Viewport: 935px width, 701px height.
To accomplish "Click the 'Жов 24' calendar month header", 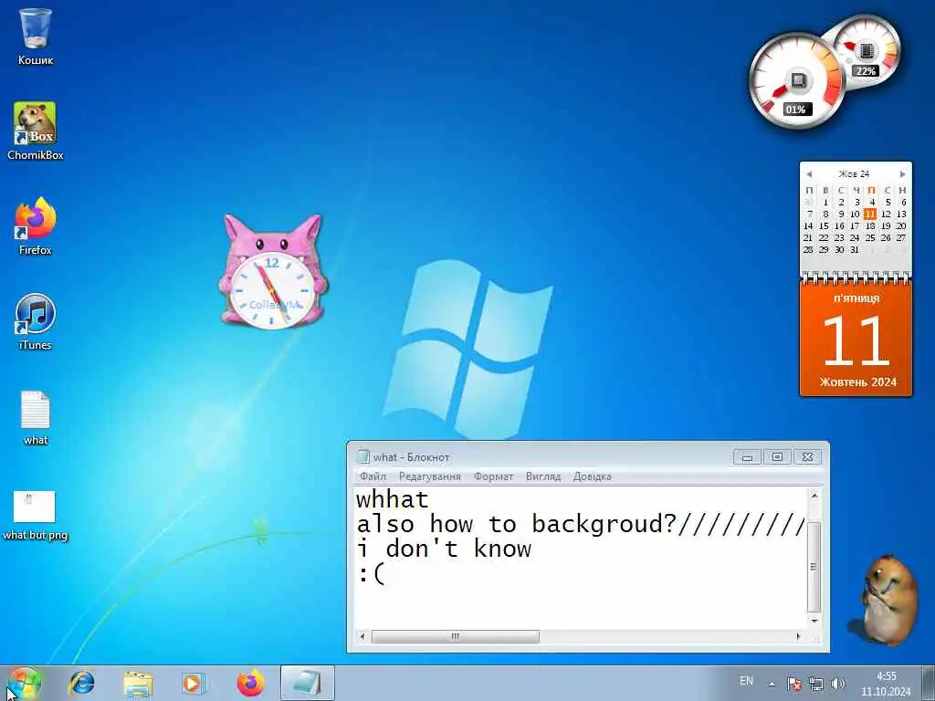I will (854, 174).
